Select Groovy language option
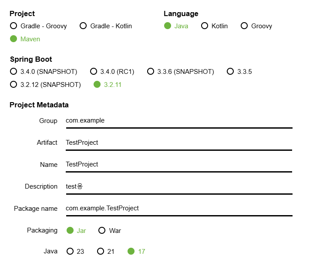The width and height of the screenshot is (313, 269). click(244, 26)
